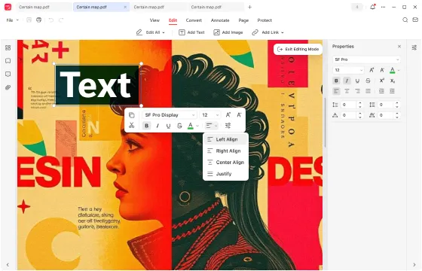Switch to the View tab

pyautogui.click(x=154, y=20)
